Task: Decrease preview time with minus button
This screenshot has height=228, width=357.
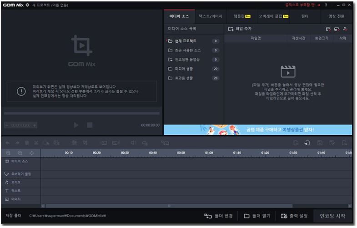Action: click(x=7, y=125)
